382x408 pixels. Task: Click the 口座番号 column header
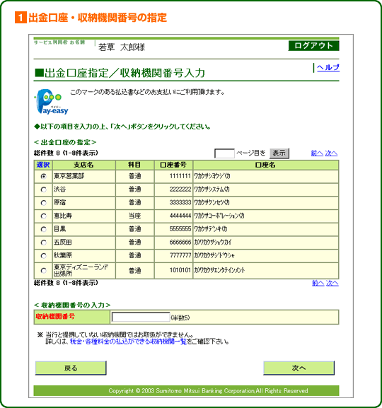(174, 165)
